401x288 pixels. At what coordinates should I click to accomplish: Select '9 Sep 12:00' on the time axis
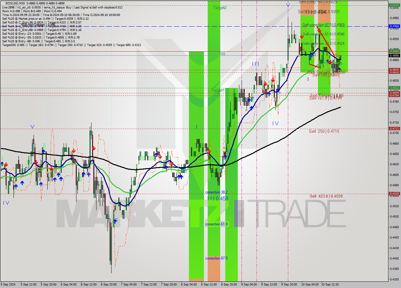point(269,285)
